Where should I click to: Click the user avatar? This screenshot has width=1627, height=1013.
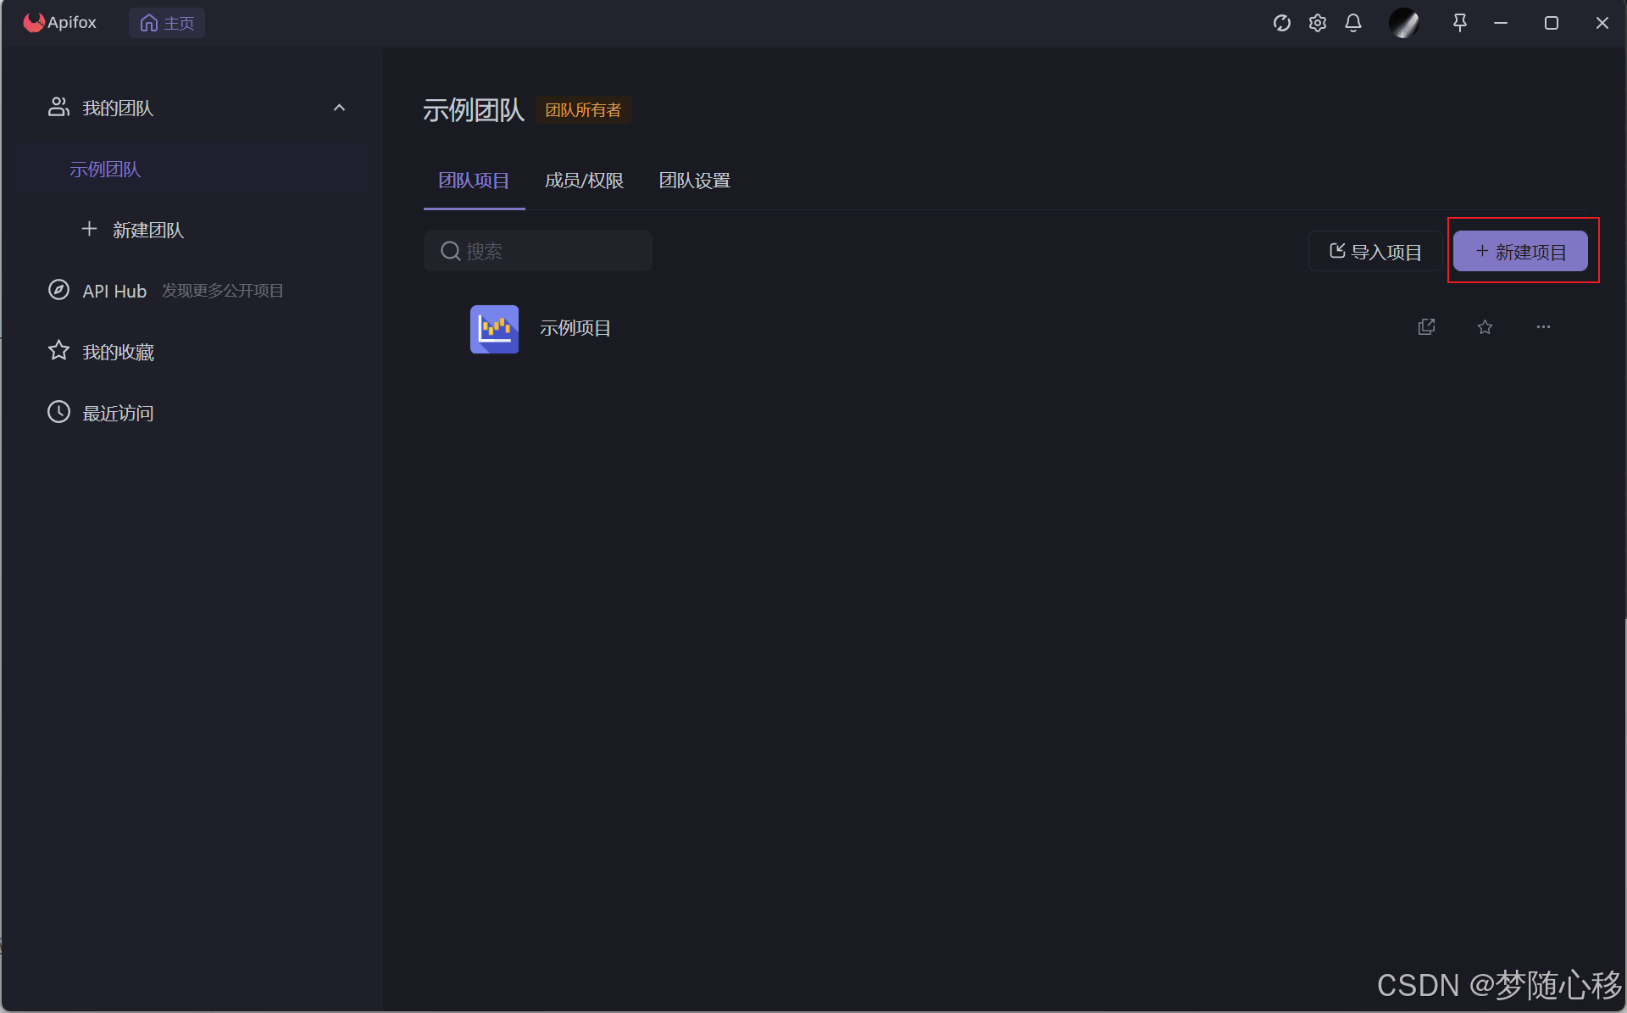point(1403,23)
